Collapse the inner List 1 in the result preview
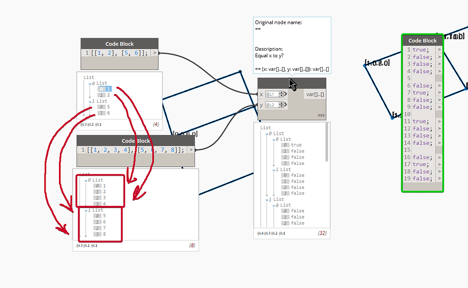Image resolution: width=468 pixels, height=288 pixels. pyautogui.click(x=273, y=169)
